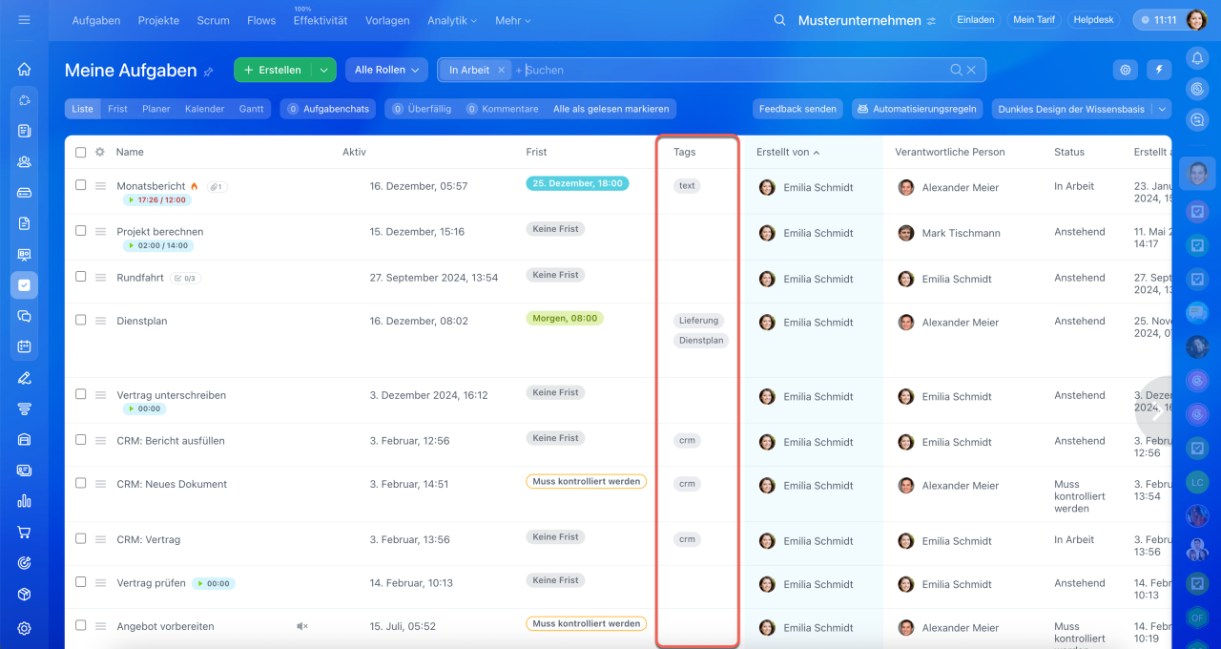The width and height of the screenshot is (1221, 649).
Task: Open column settings gear in table header
Action: tap(99, 152)
